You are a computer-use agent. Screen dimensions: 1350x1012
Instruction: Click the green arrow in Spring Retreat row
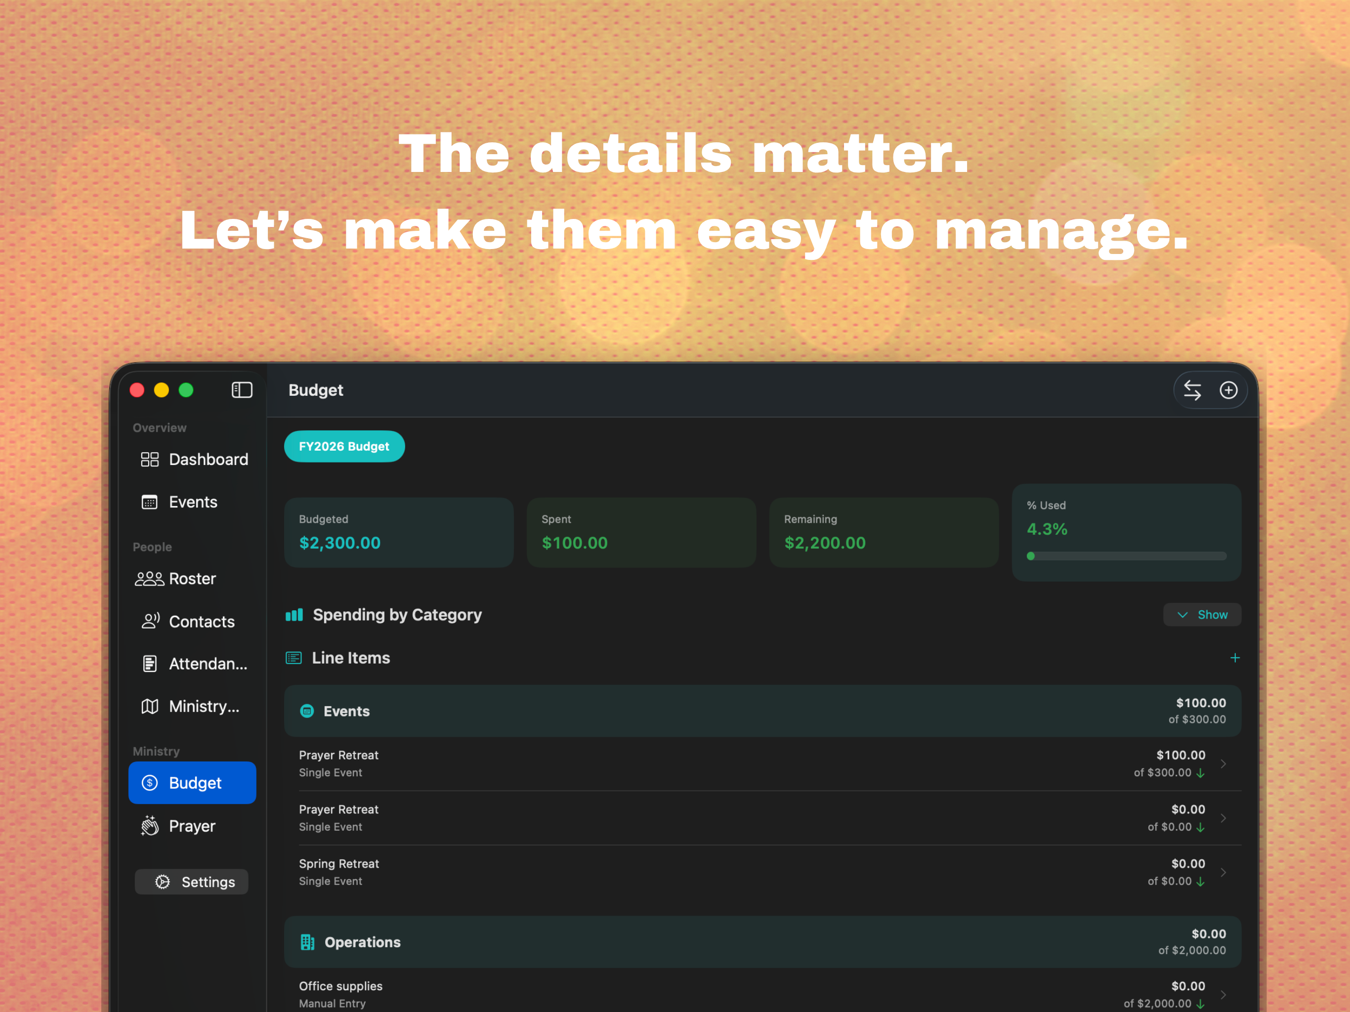[1200, 882]
